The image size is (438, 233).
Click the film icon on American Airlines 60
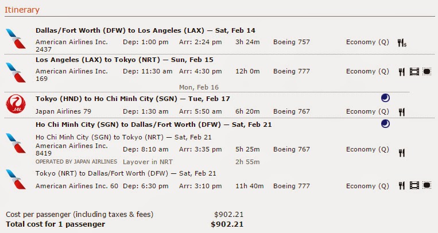point(414,185)
